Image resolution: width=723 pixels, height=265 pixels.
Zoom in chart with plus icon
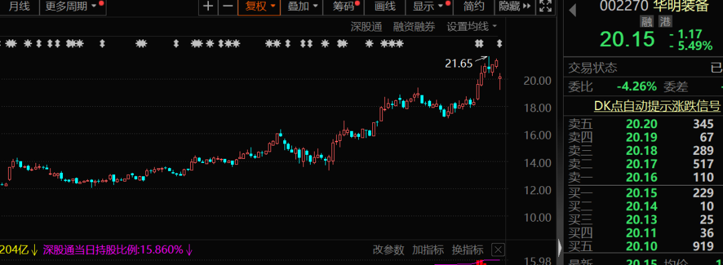click(x=208, y=7)
